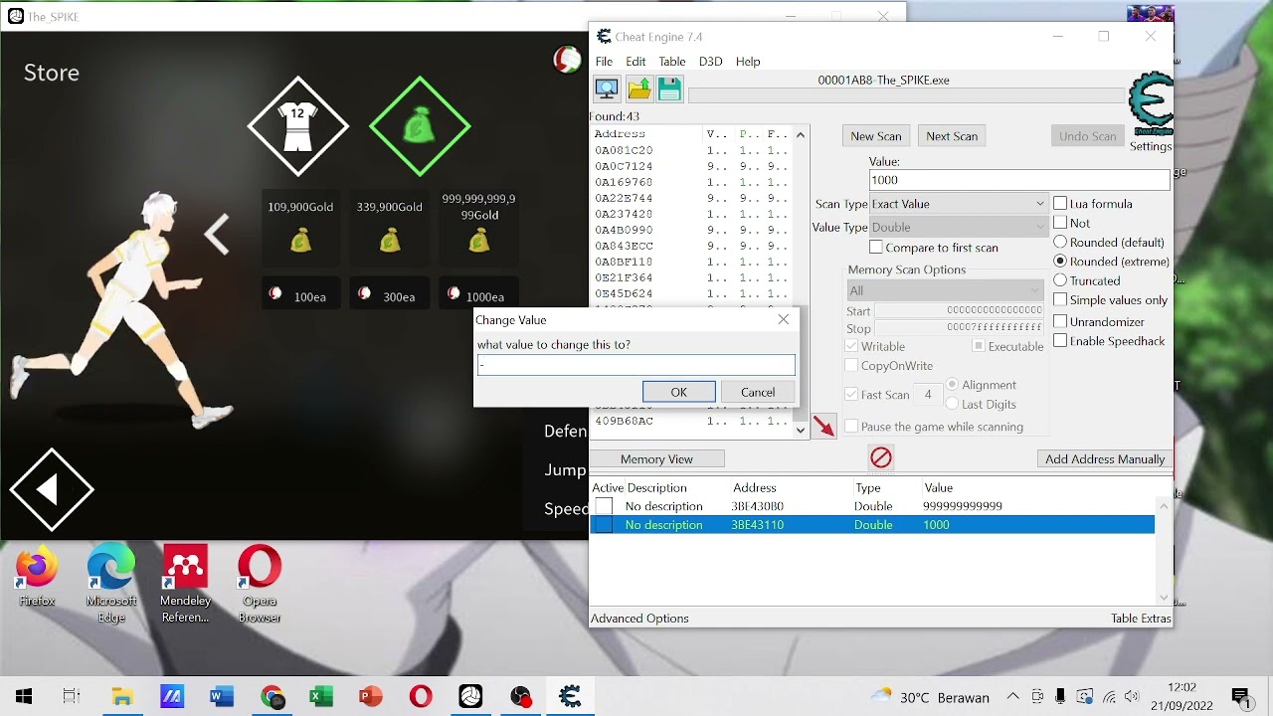Open PowerPoint from the taskbar
The width and height of the screenshot is (1273, 716).
pos(371,696)
